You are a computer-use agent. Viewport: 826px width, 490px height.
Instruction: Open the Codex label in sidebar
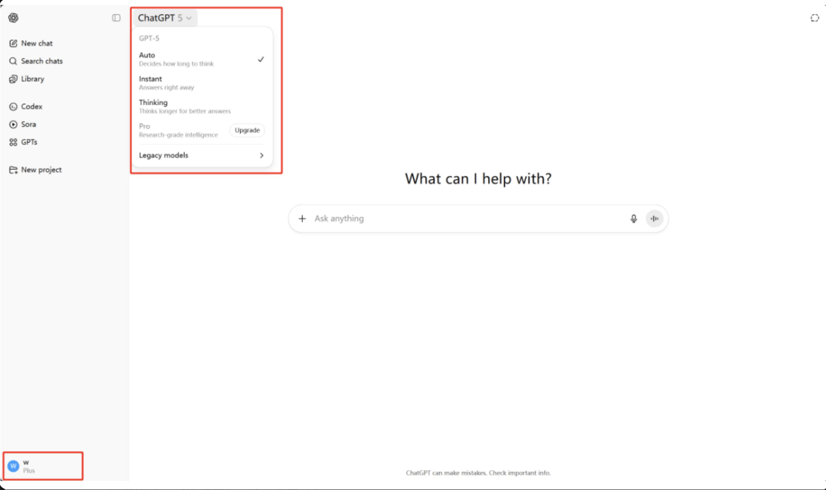click(32, 107)
